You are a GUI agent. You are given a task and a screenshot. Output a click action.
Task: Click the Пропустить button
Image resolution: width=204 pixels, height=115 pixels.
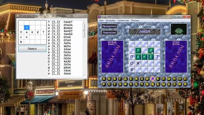coord(109,26)
